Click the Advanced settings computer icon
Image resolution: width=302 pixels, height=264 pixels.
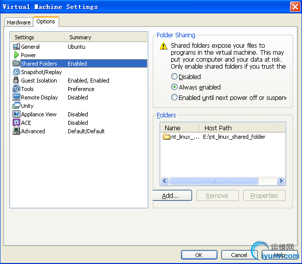pyautogui.click(x=16, y=131)
